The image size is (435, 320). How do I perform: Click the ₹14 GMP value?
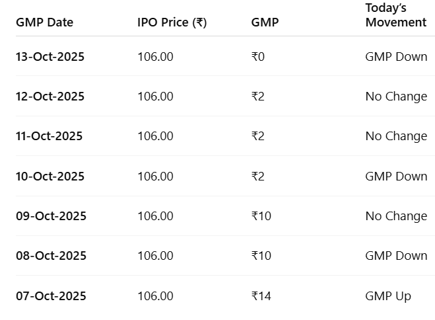pos(261,296)
